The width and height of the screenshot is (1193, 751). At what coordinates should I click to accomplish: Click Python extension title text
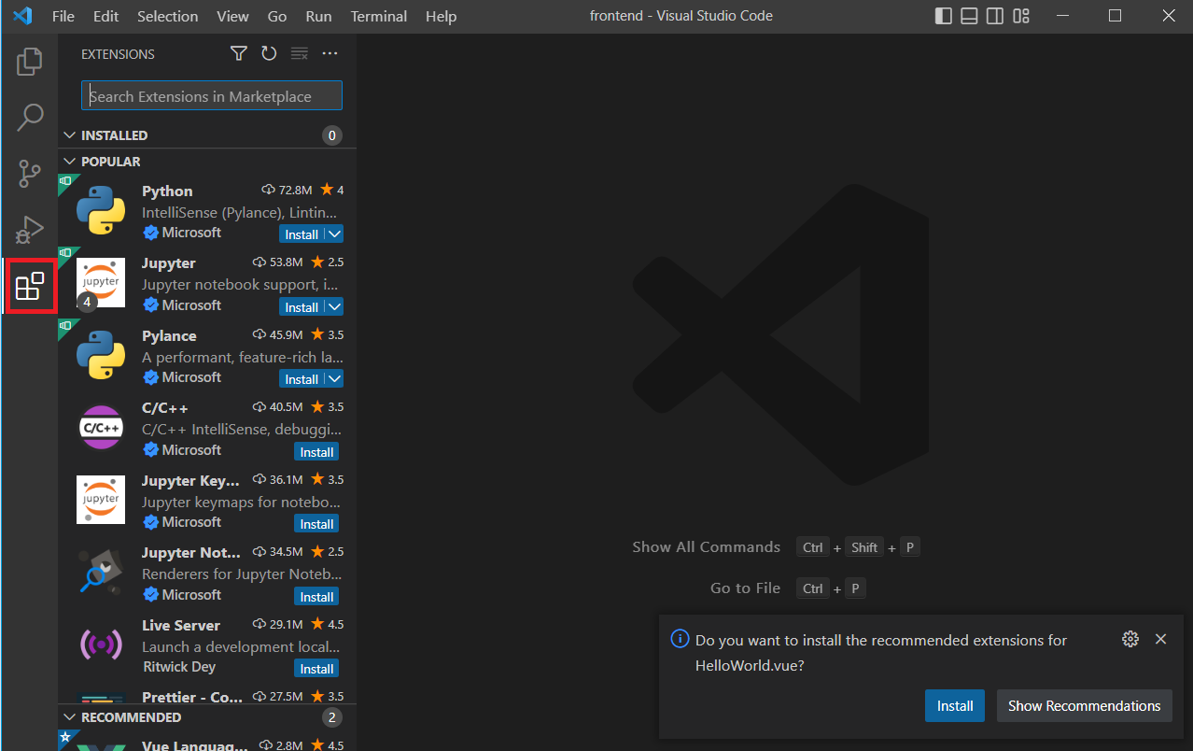(167, 191)
